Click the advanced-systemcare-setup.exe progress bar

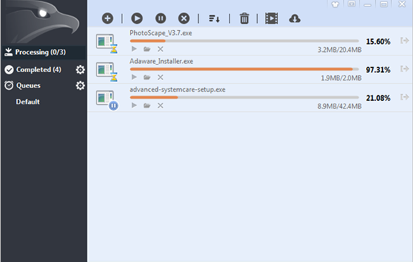point(244,97)
